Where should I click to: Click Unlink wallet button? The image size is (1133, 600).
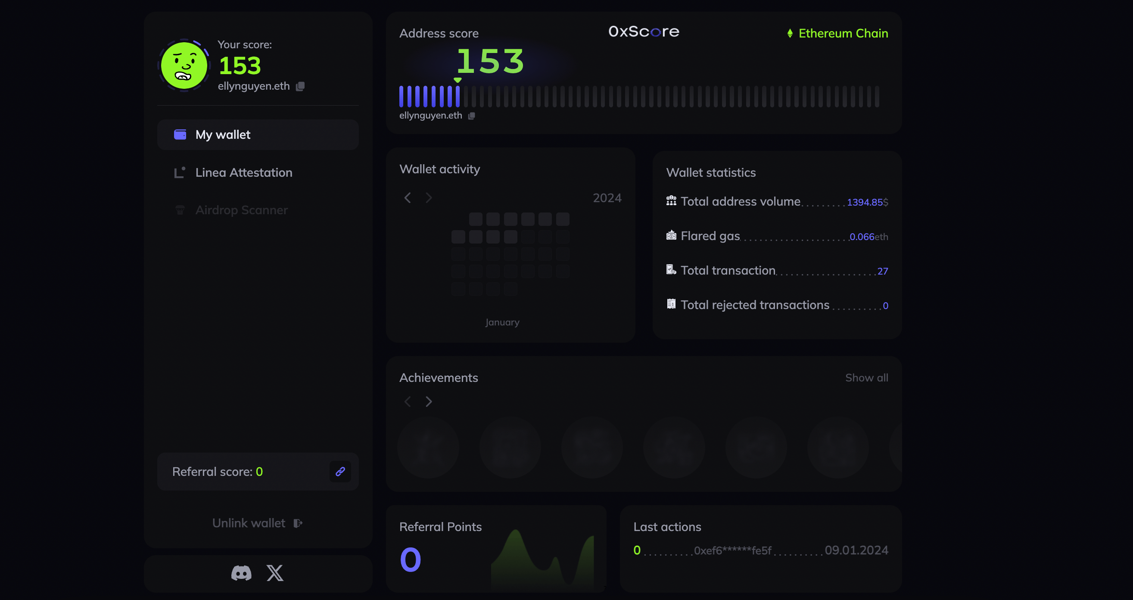pyautogui.click(x=257, y=523)
